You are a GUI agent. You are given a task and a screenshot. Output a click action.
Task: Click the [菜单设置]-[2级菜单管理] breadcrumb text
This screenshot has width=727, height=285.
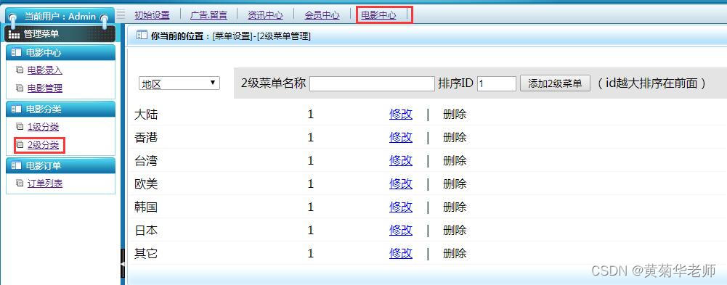[x=261, y=36]
